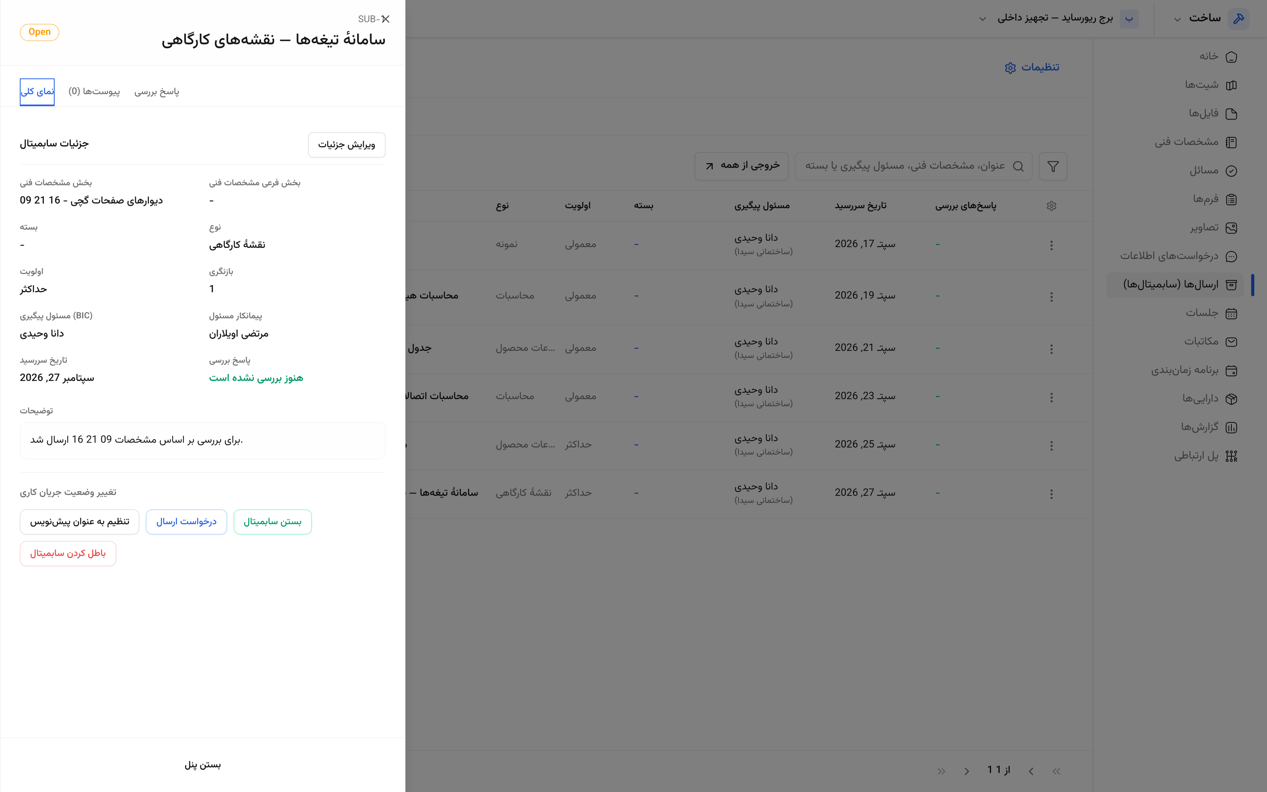
Task: Open درخواست‌های اطلاعات RFI icon
Action: coord(1231,256)
